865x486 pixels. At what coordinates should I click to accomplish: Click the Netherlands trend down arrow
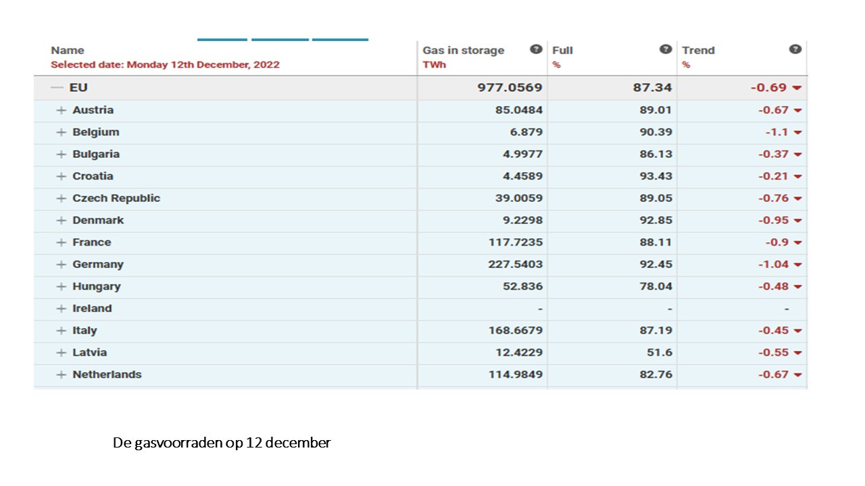tap(797, 375)
